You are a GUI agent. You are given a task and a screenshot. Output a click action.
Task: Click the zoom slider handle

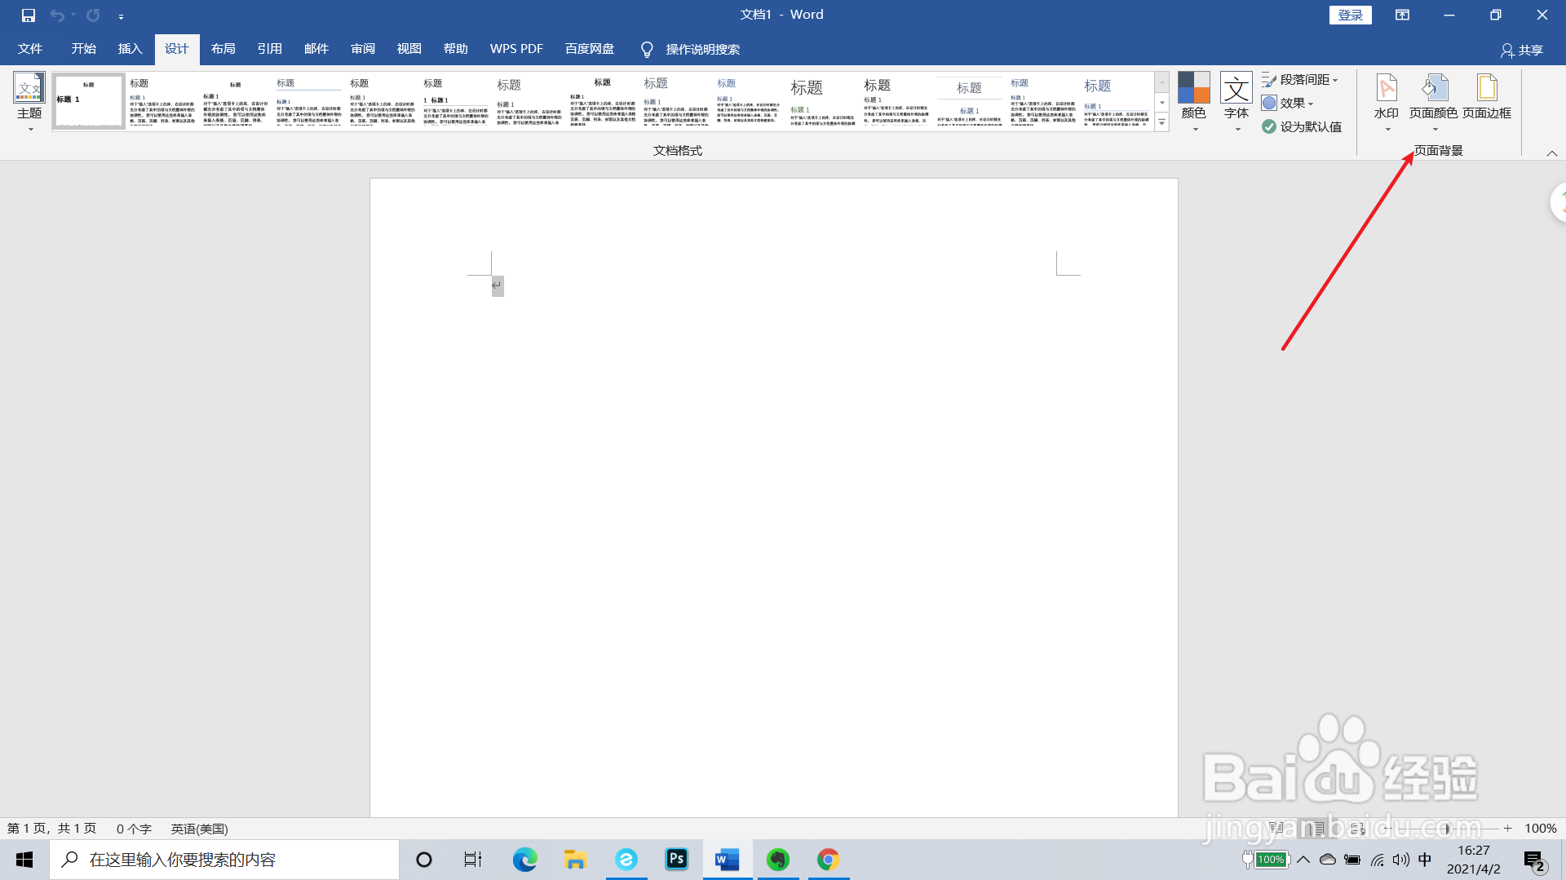click(1447, 829)
